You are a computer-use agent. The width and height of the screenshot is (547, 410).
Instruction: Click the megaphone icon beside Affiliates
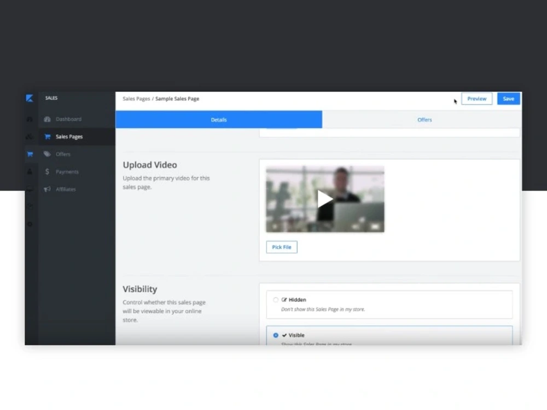[x=48, y=189]
